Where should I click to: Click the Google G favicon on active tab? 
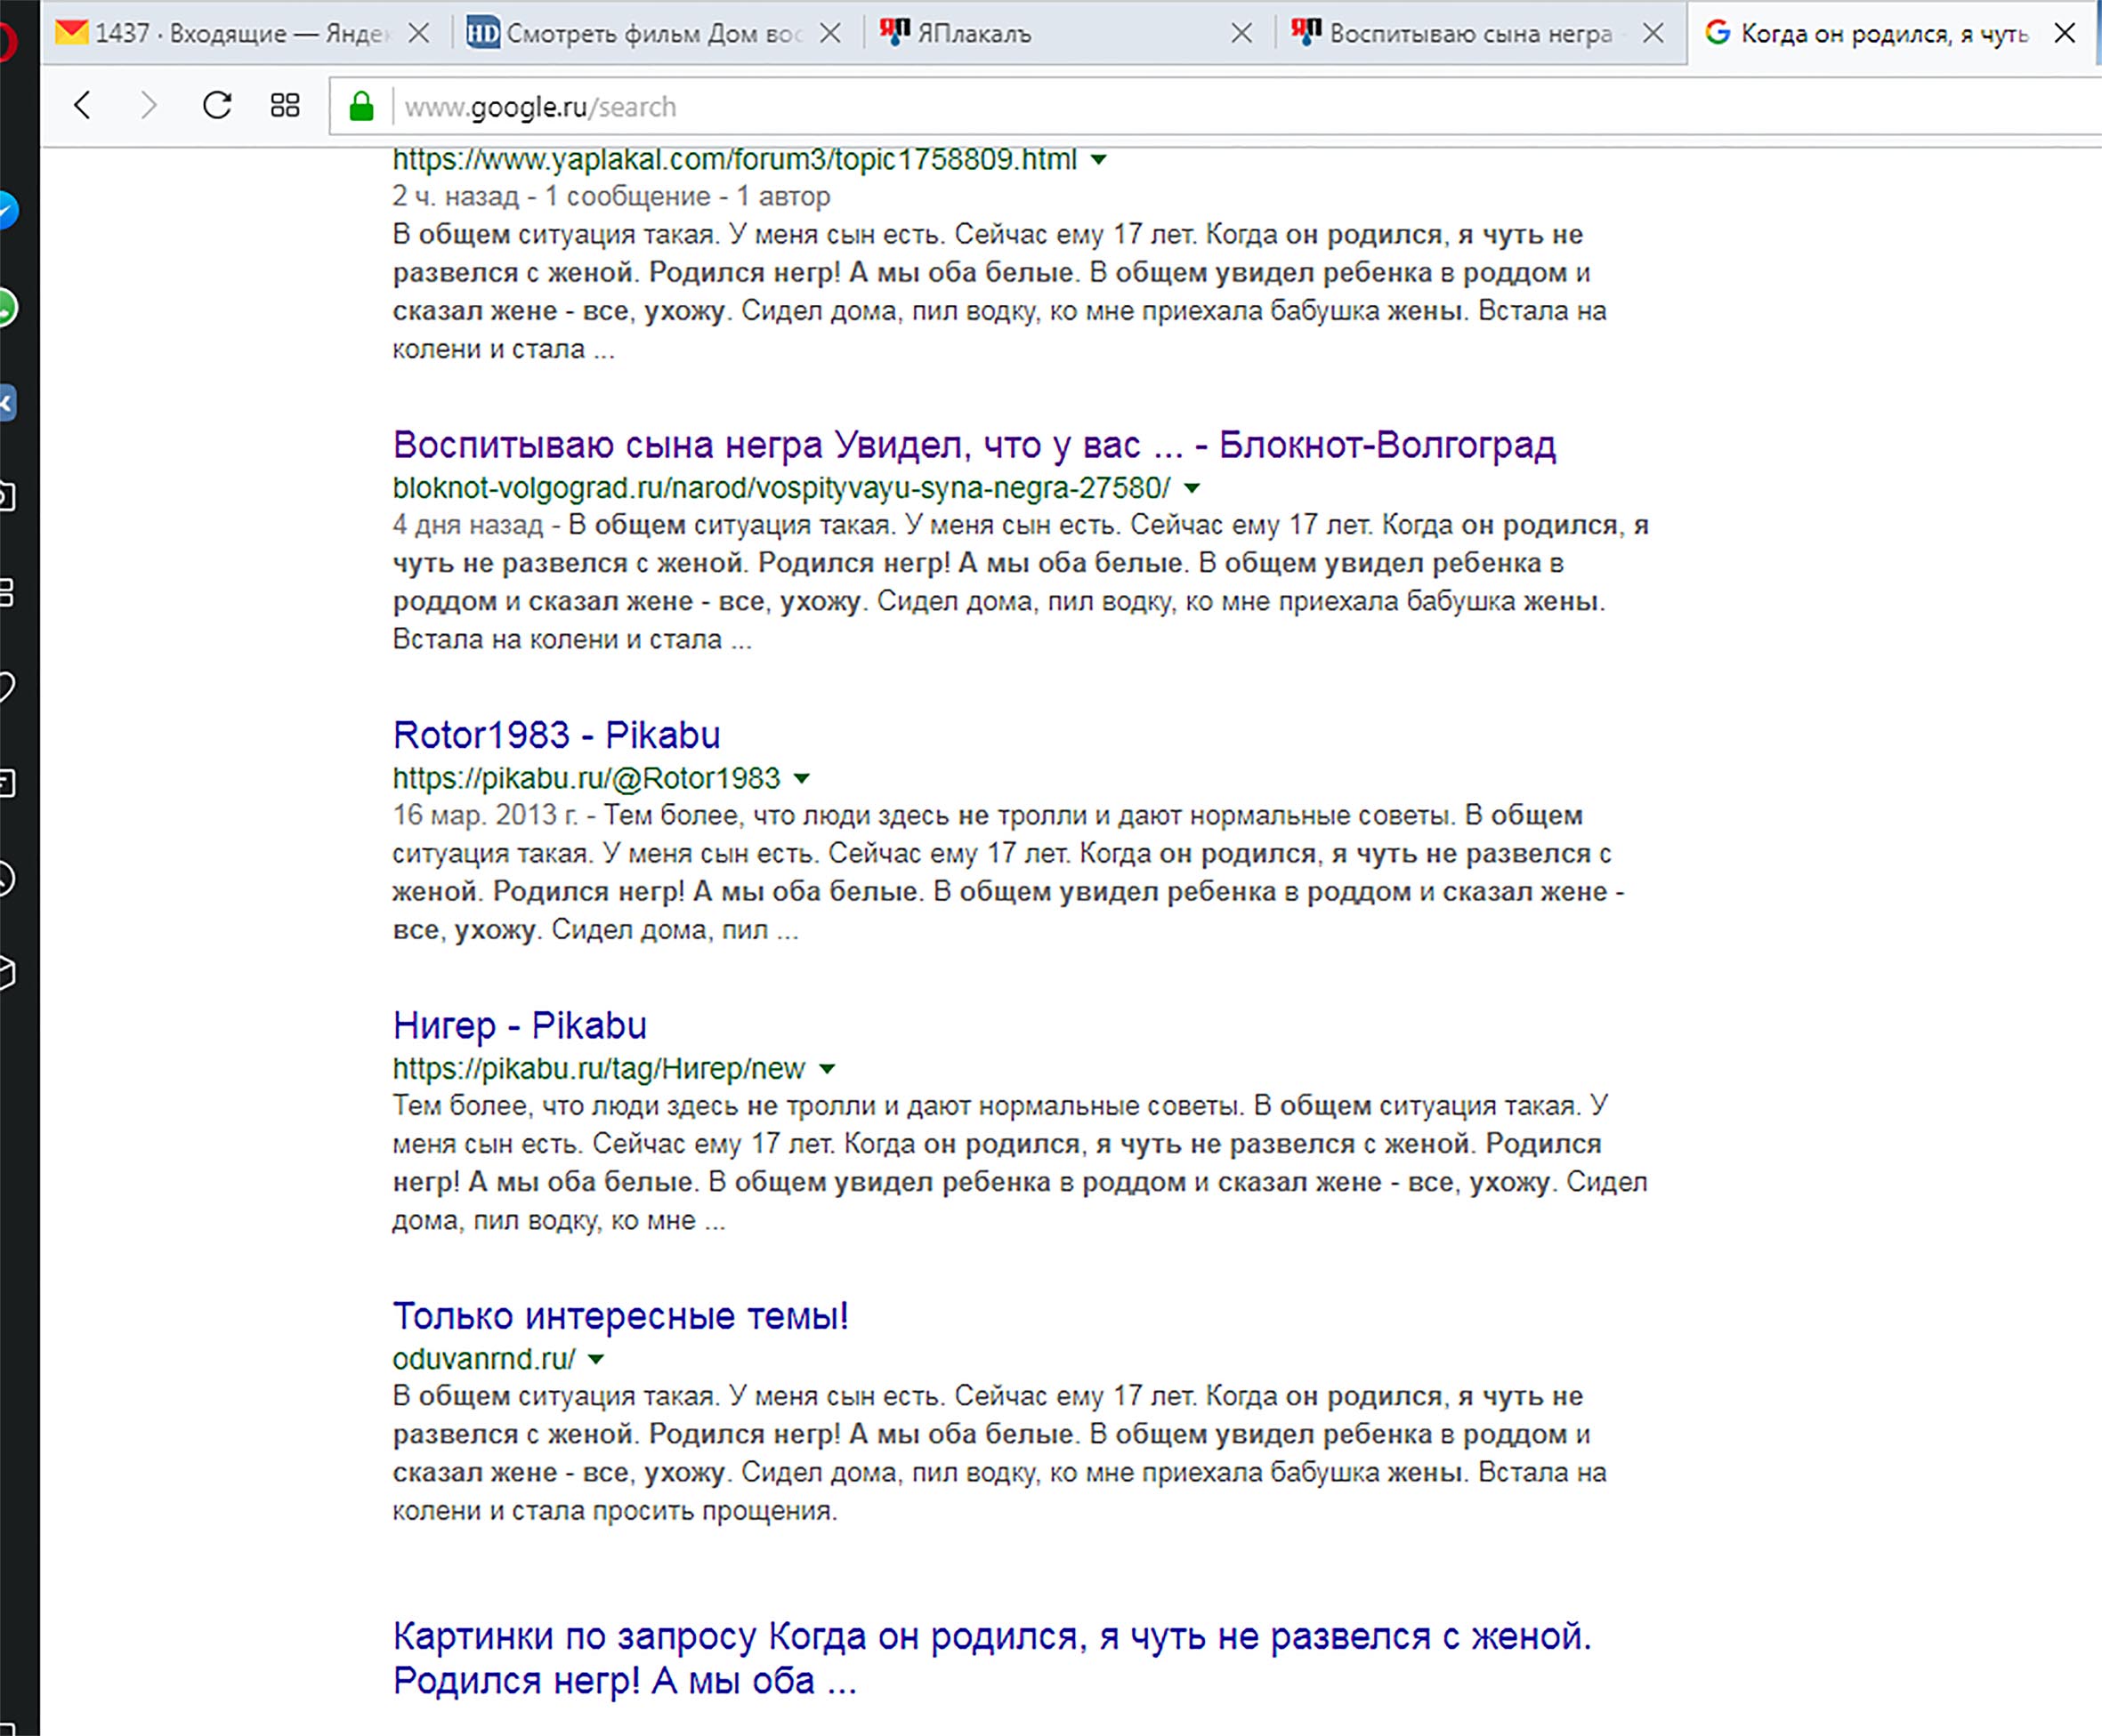coord(1718,32)
